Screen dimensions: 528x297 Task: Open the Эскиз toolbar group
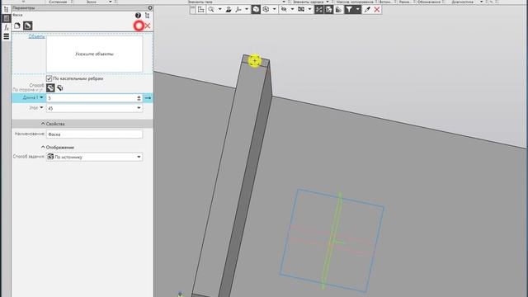point(92,2)
